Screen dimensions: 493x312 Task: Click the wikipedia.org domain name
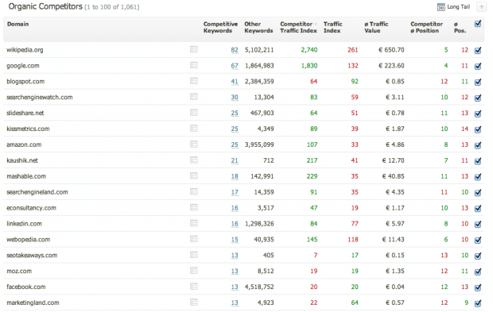(x=25, y=50)
